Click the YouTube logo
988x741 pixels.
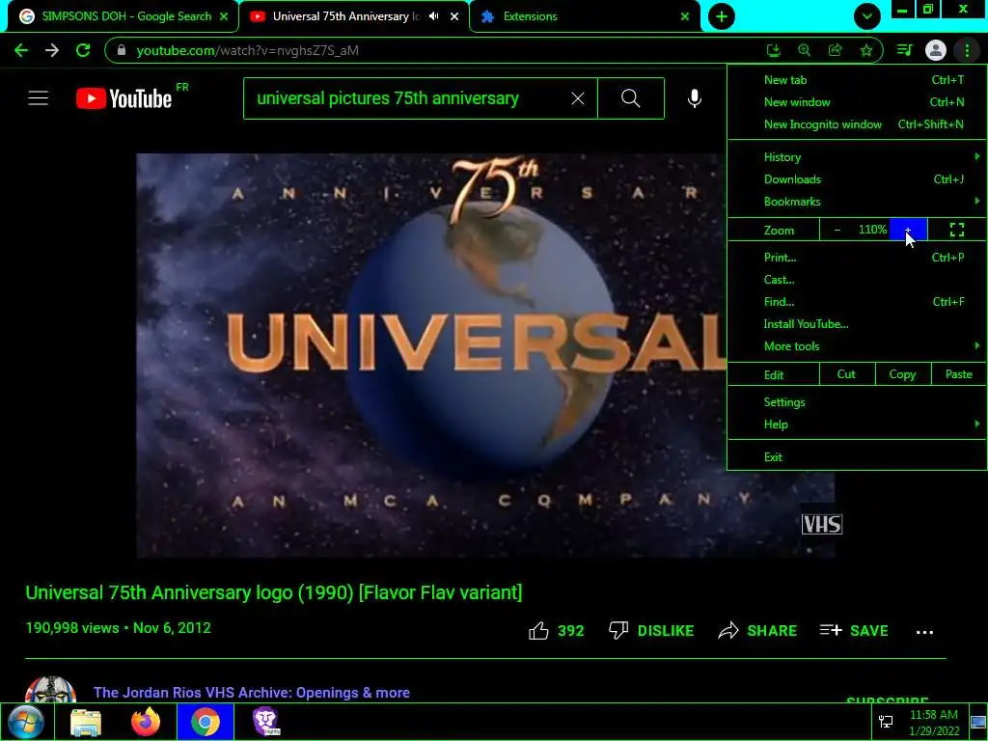tap(124, 98)
